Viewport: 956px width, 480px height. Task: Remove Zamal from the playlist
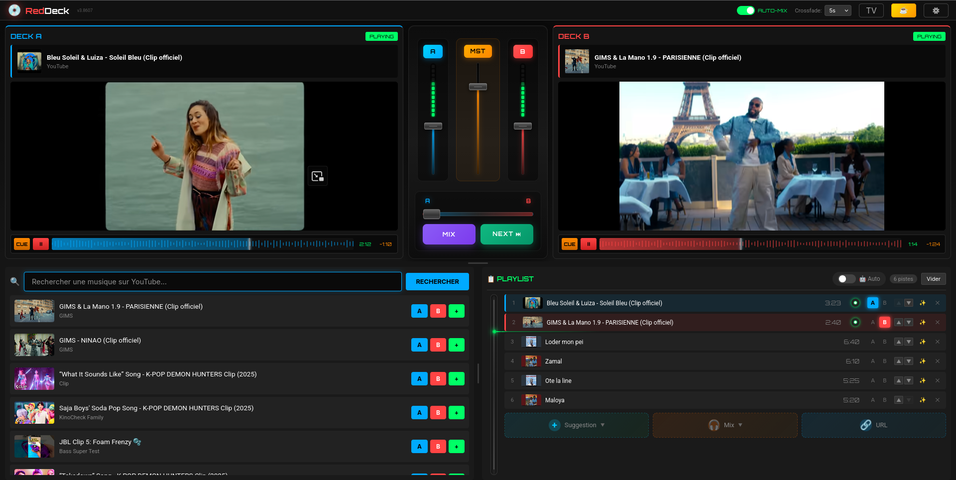[x=938, y=361]
